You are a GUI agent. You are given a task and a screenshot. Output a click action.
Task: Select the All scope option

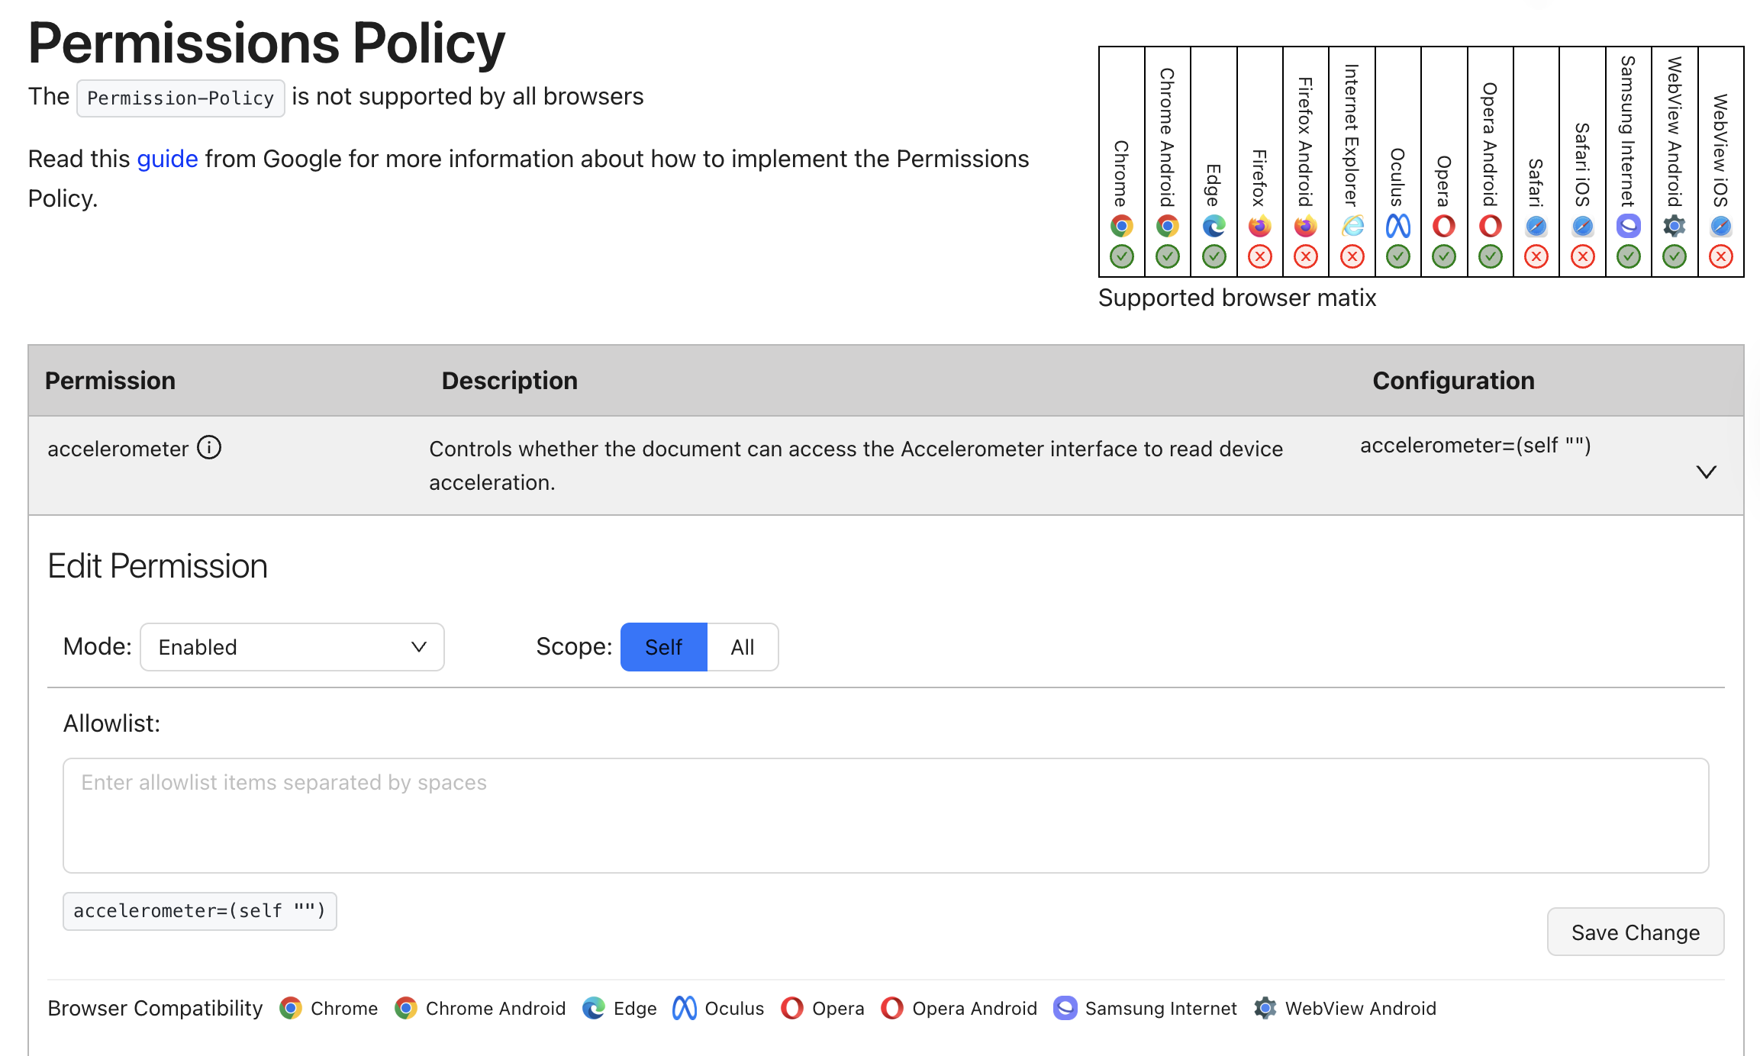[x=741, y=646]
